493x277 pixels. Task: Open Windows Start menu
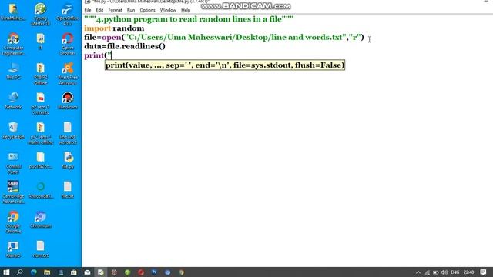coord(6,272)
